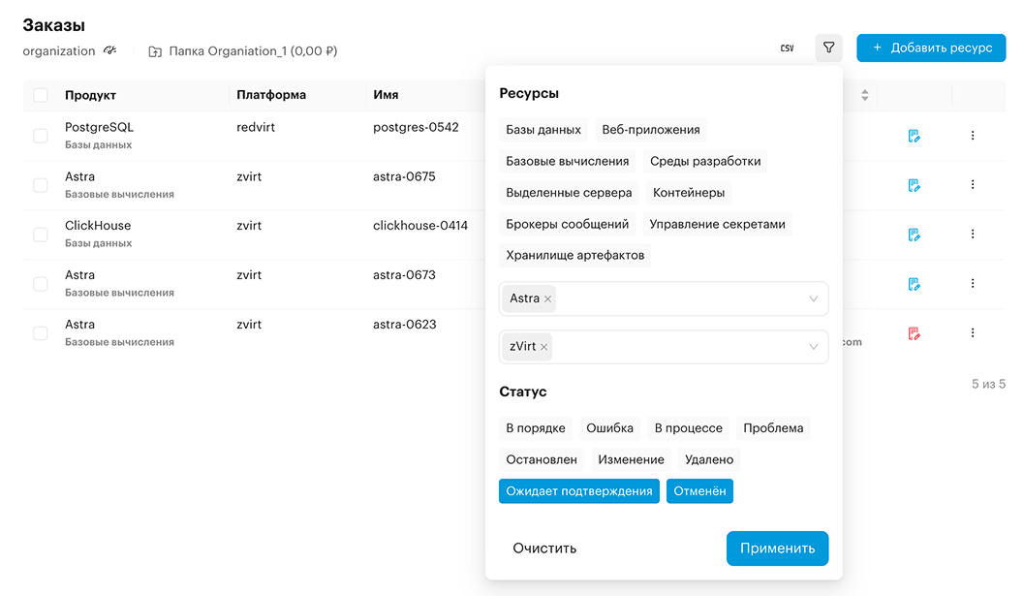Open edit icon in astra-0675 row
Image resolution: width=1024 pixels, height=596 pixels.
tap(914, 185)
